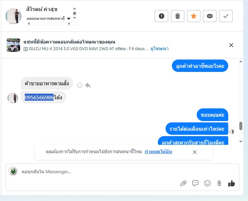Click the Baht payment request icon
Image resolution: width=248 pixels, height=201 pixels.
coord(219,183)
